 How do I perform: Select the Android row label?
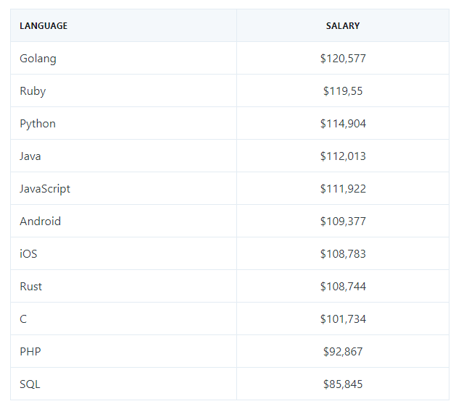[x=40, y=222]
